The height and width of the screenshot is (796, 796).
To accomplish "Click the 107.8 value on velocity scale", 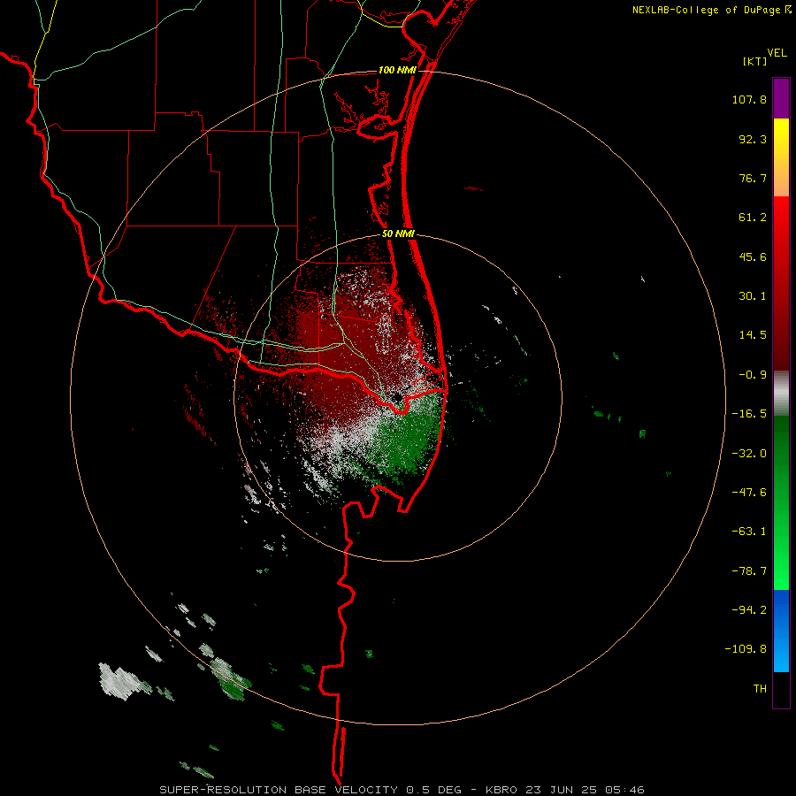I will point(749,99).
